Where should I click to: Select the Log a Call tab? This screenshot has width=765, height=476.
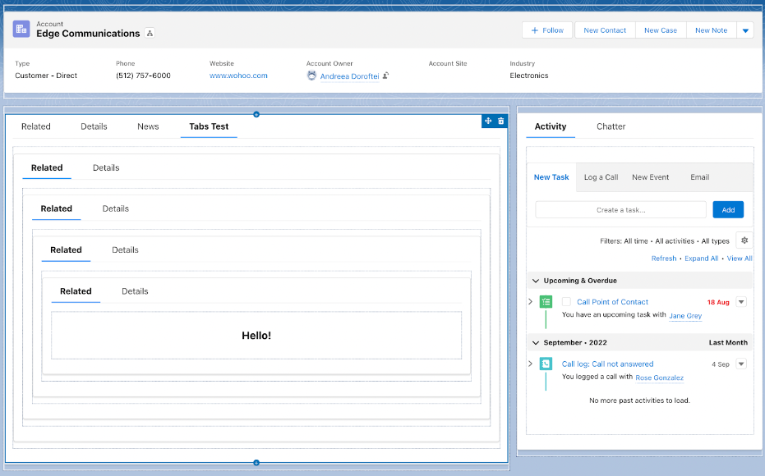click(x=601, y=177)
